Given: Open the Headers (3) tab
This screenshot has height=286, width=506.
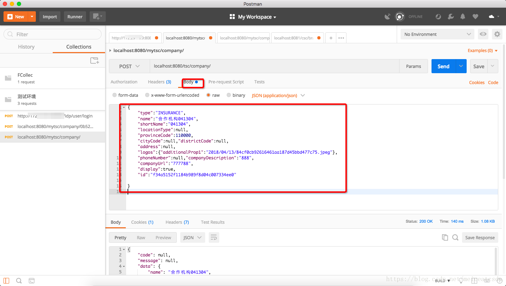Looking at the screenshot, I should [x=160, y=82].
